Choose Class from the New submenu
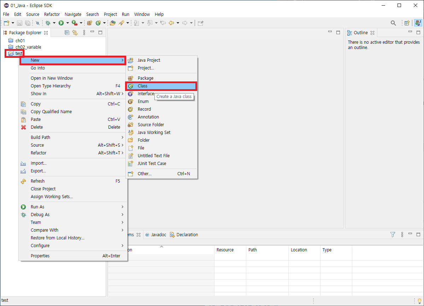The image size is (424, 306). click(x=161, y=86)
